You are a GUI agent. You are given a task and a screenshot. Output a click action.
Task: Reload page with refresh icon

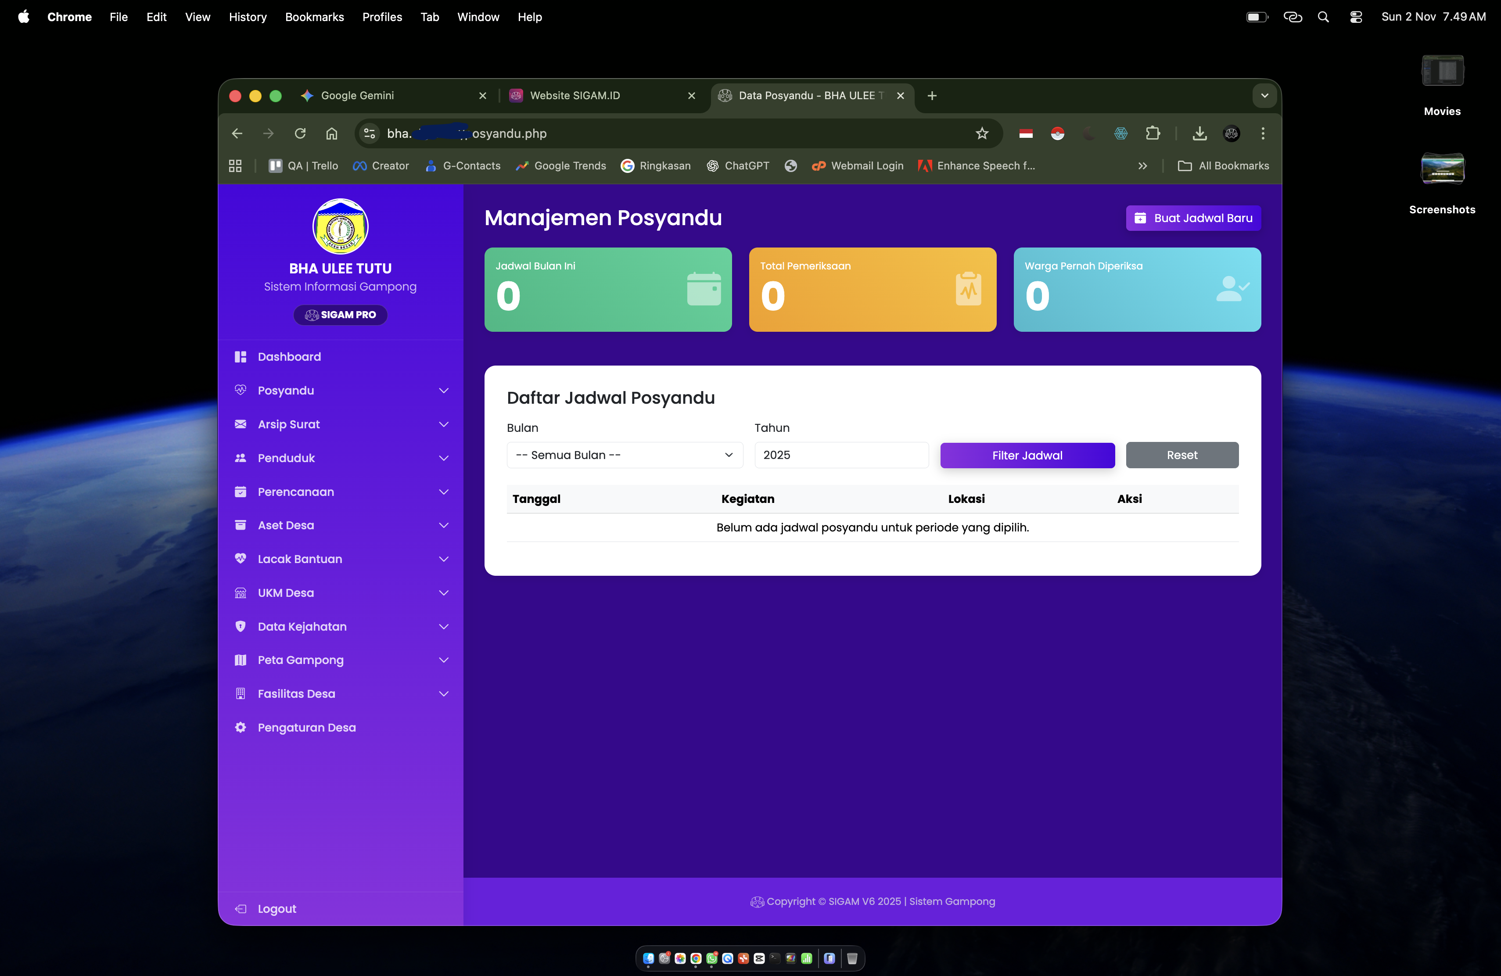(300, 133)
